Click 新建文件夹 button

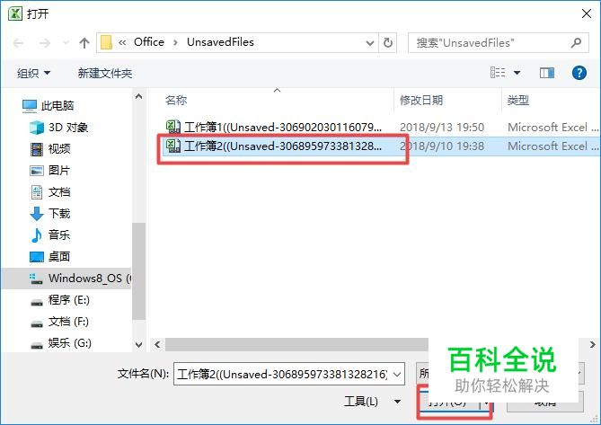click(105, 73)
